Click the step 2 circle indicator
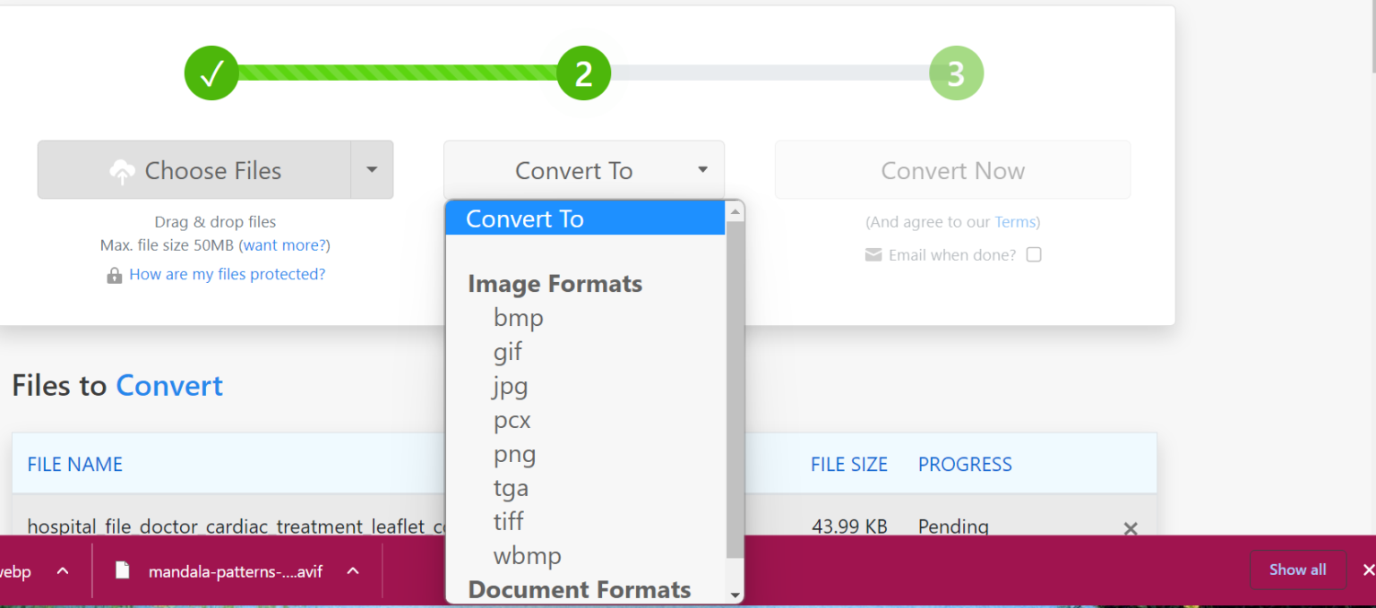The image size is (1376, 608). point(583,73)
